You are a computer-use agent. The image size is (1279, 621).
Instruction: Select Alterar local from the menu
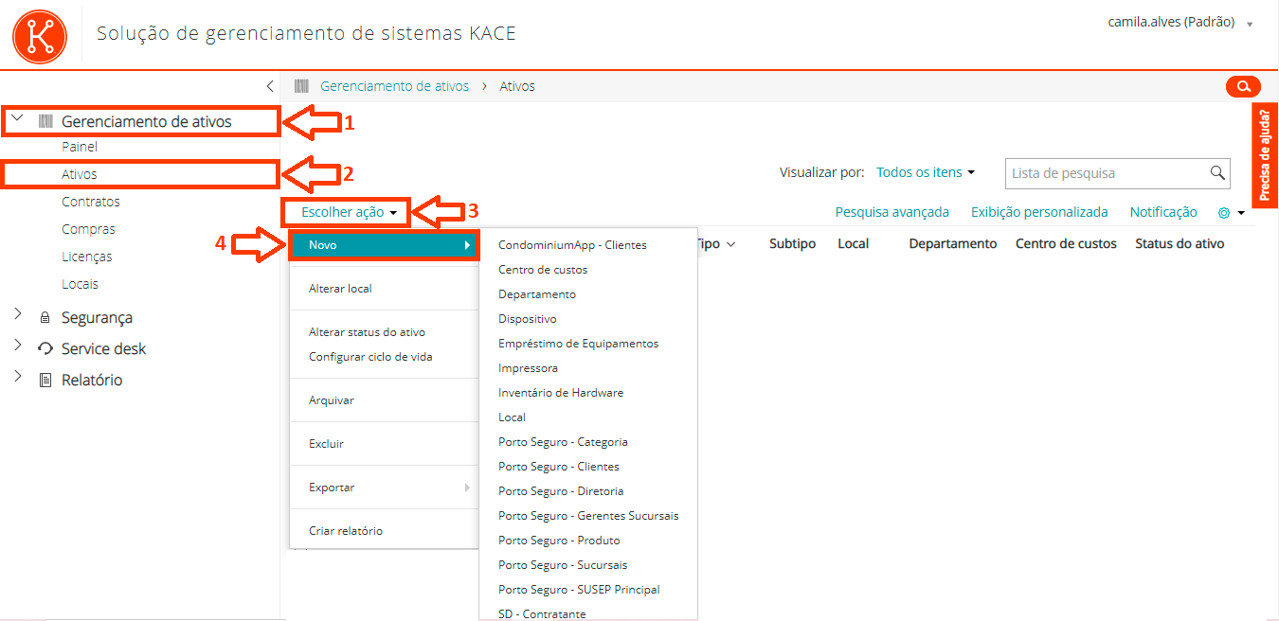[340, 289]
